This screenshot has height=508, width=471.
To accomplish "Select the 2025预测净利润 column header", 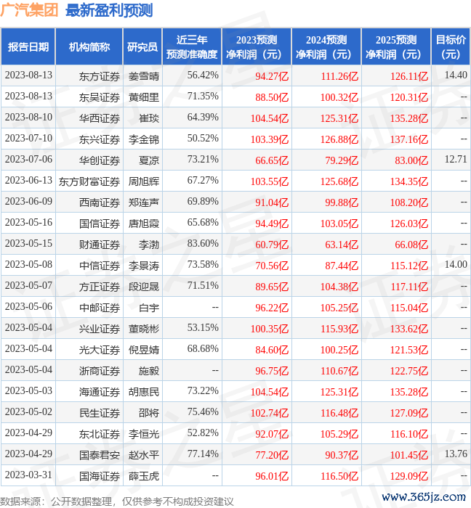I will (x=396, y=47).
